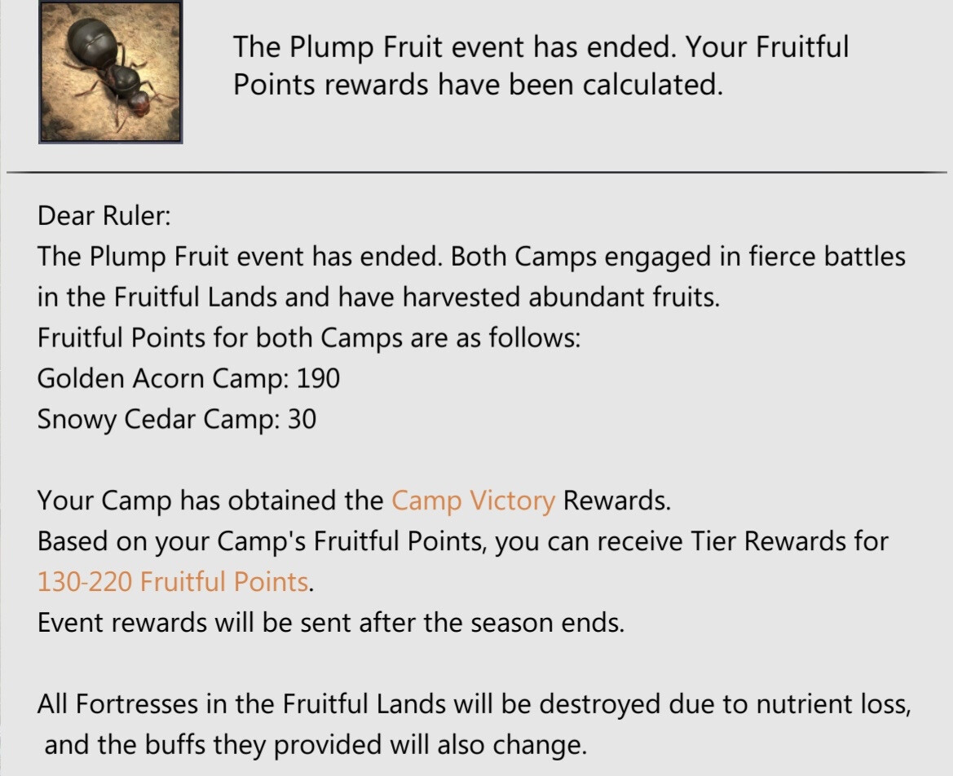The height and width of the screenshot is (776, 953).
Task: Click the Golden Acorn Camp: 190 line
Action: point(188,378)
